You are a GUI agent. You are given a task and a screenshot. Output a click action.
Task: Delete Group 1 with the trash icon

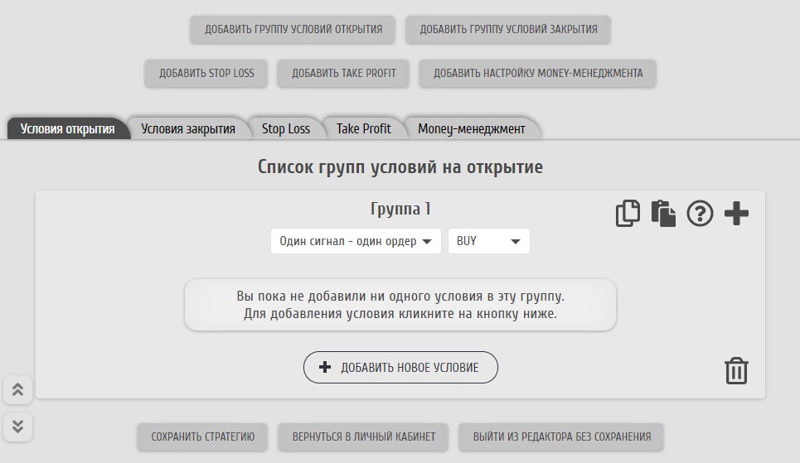tap(736, 370)
